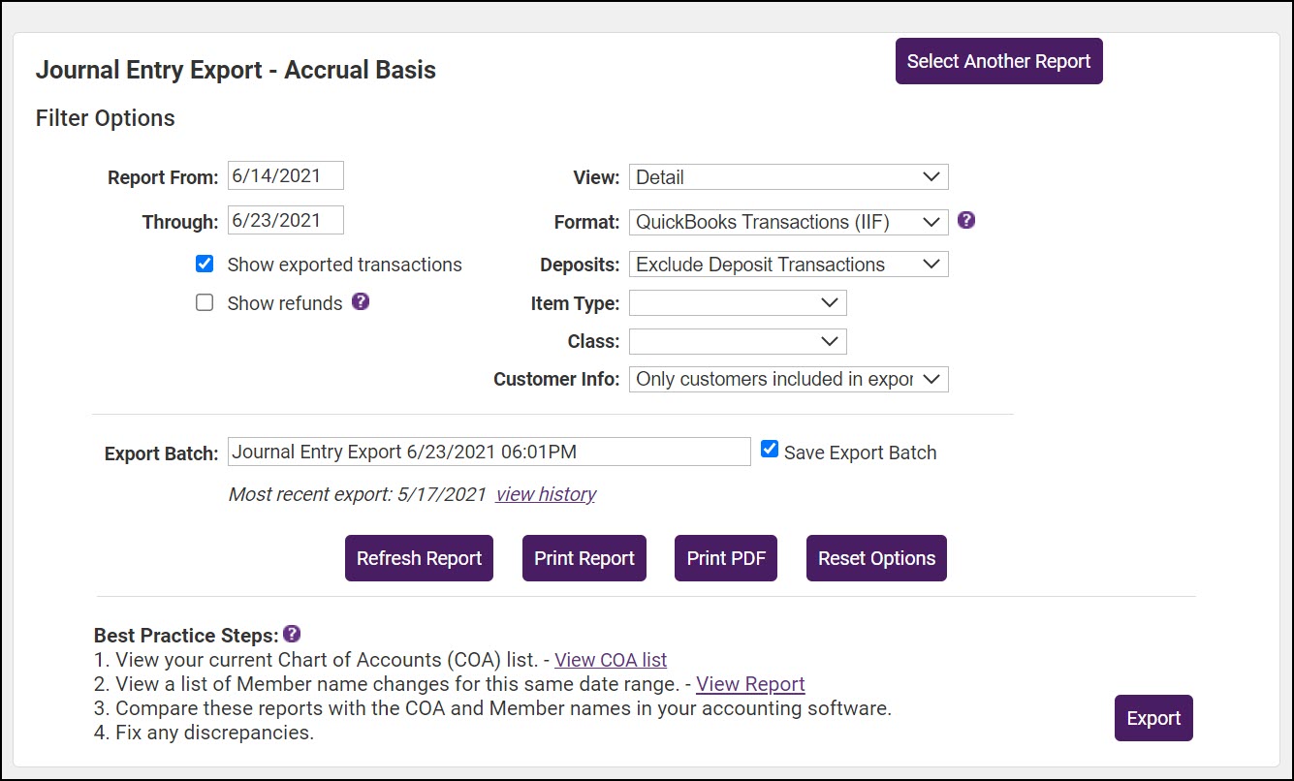Expand the Customer Info dropdown
The height and width of the screenshot is (781, 1294).
pos(788,379)
